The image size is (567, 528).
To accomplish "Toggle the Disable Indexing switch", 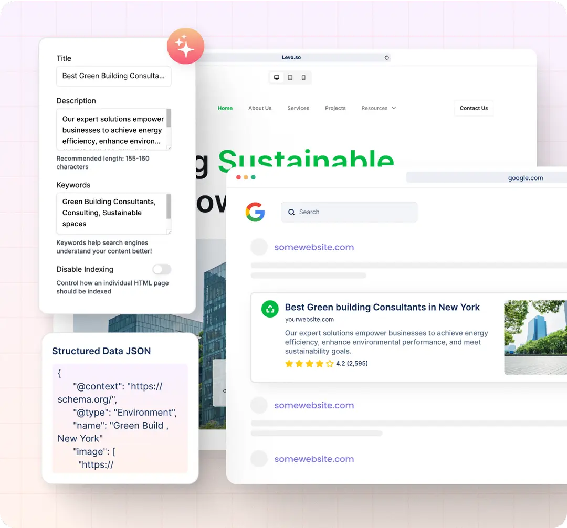I will tap(161, 269).
